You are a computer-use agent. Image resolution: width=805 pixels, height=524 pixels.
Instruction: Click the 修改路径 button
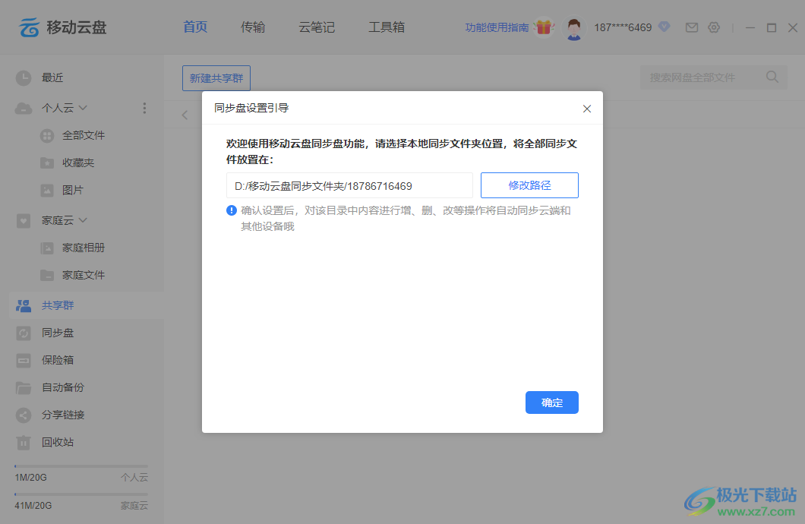[x=529, y=185]
